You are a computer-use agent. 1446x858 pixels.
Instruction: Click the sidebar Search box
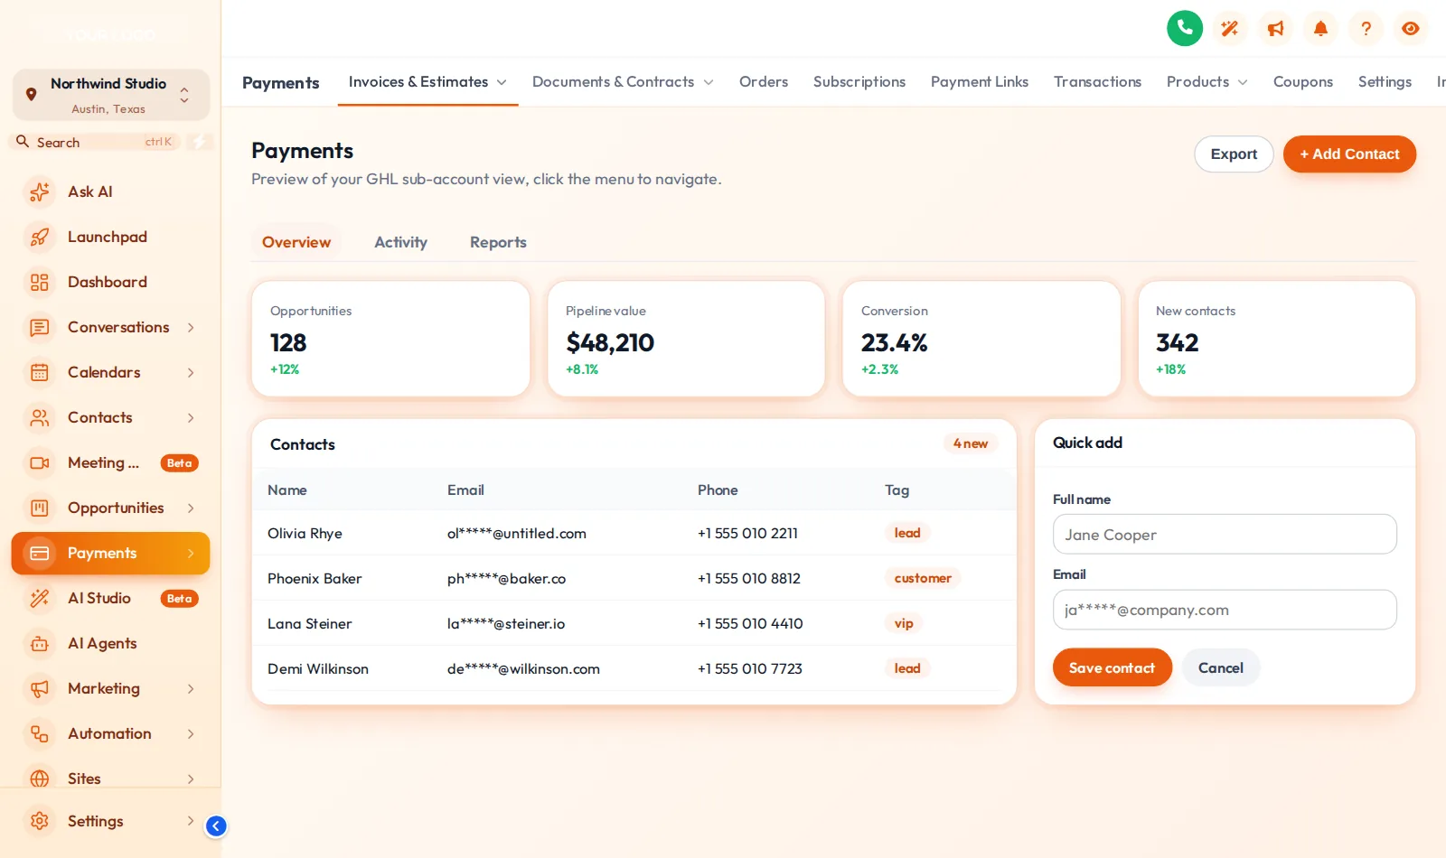[x=95, y=142]
